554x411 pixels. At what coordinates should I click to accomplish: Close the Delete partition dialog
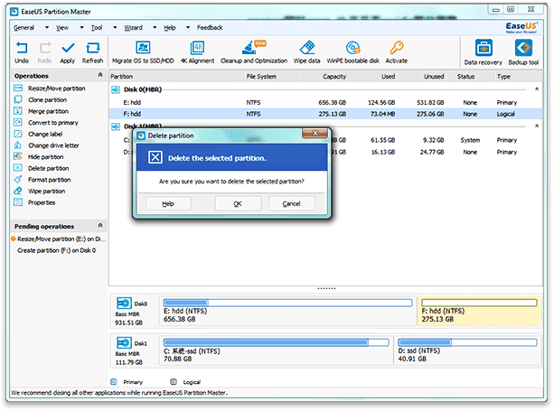click(315, 133)
